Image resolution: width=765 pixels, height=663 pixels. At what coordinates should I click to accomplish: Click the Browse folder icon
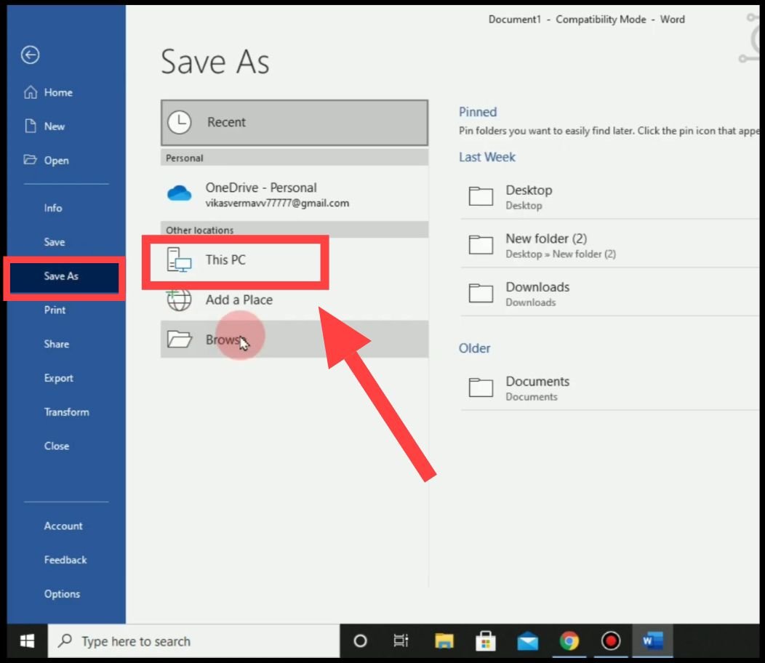click(x=179, y=339)
